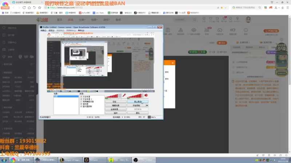Select highlighted scene in OBS scenes list

[x=66, y=96]
